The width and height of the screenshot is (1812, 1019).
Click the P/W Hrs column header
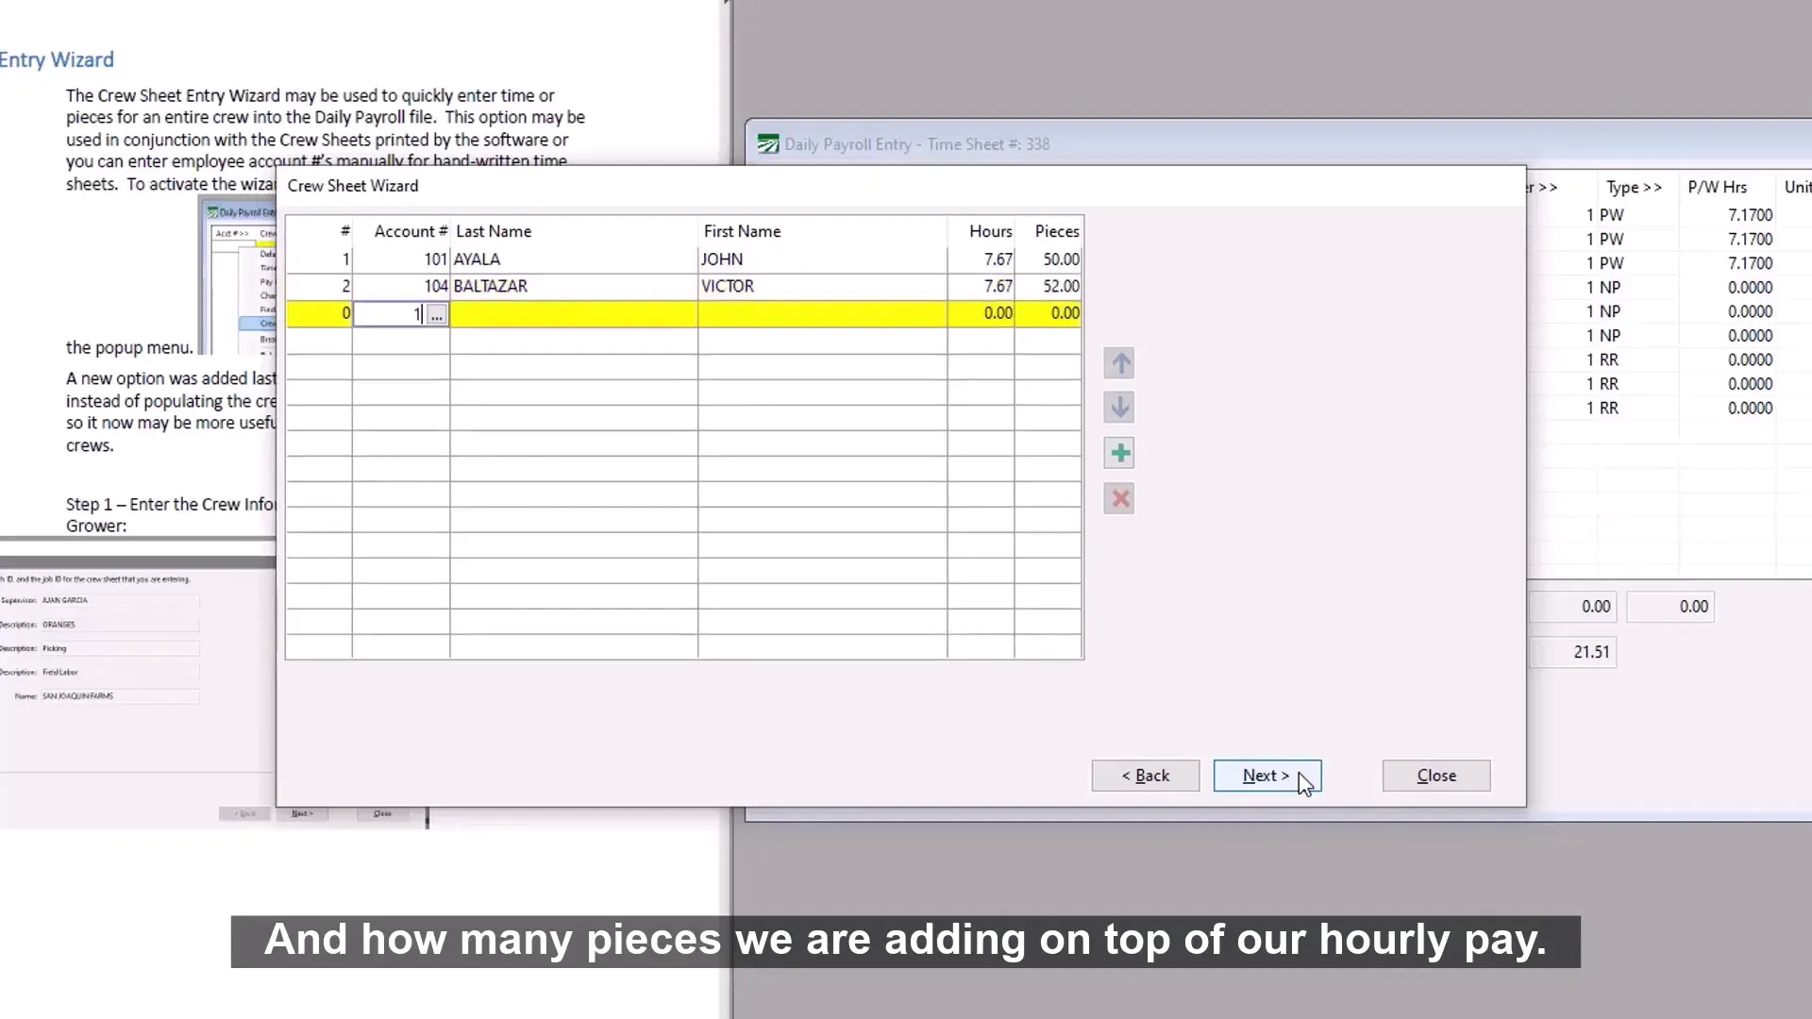1717,187
